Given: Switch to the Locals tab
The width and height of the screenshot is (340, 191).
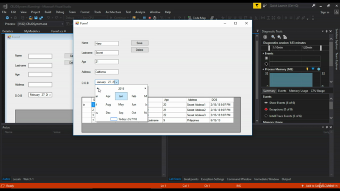Looking at the screenshot, I should pyautogui.click(x=16, y=179).
